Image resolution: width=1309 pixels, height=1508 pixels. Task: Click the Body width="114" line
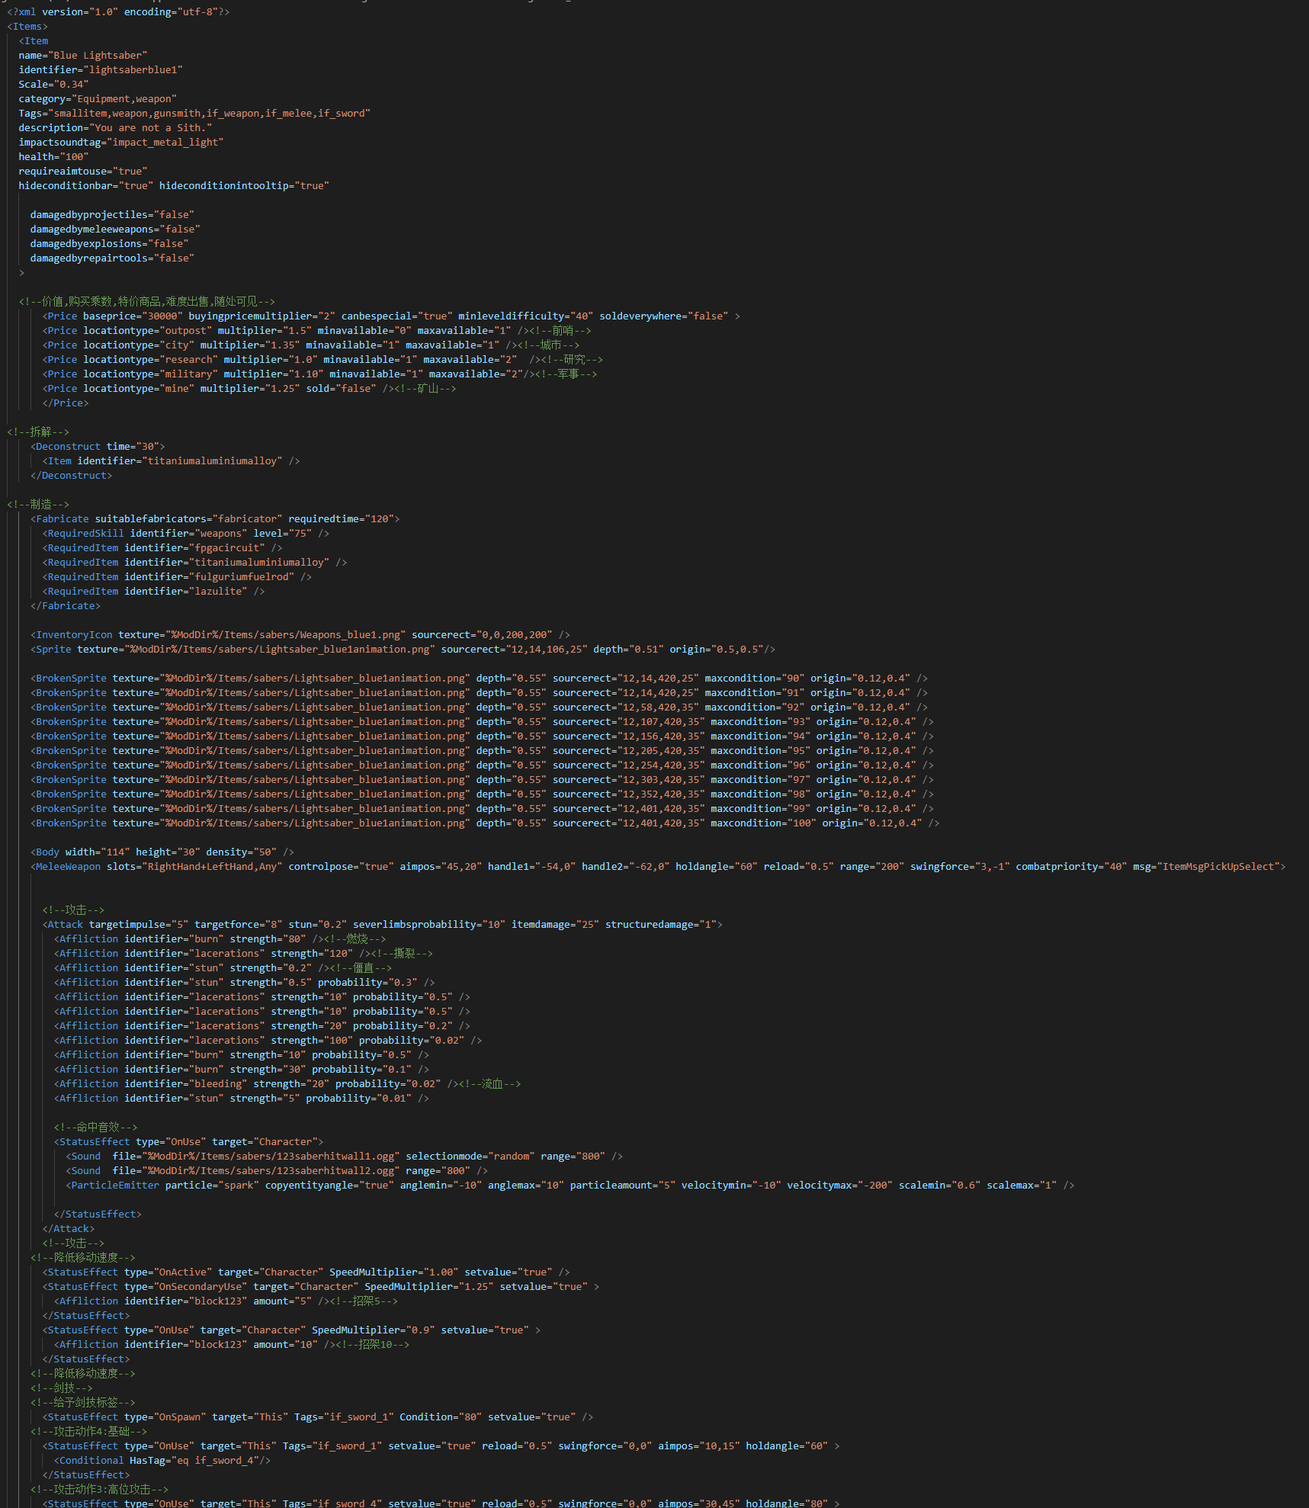click(162, 852)
